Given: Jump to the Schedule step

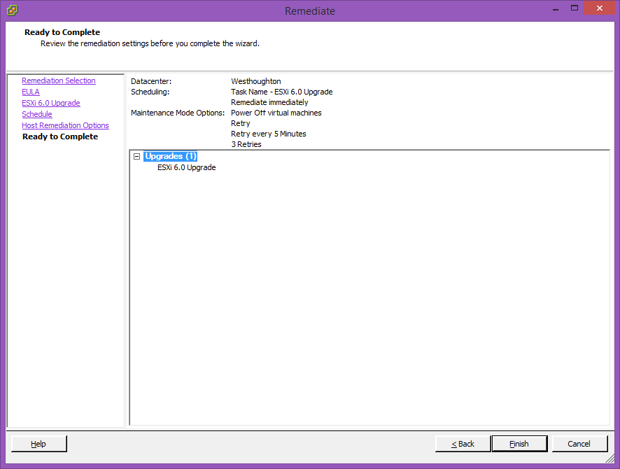Looking at the screenshot, I should pyautogui.click(x=37, y=114).
